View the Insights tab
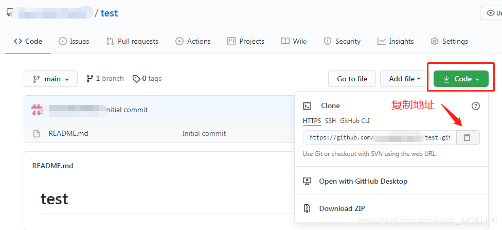The height and width of the screenshot is (230, 502). click(396, 41)
